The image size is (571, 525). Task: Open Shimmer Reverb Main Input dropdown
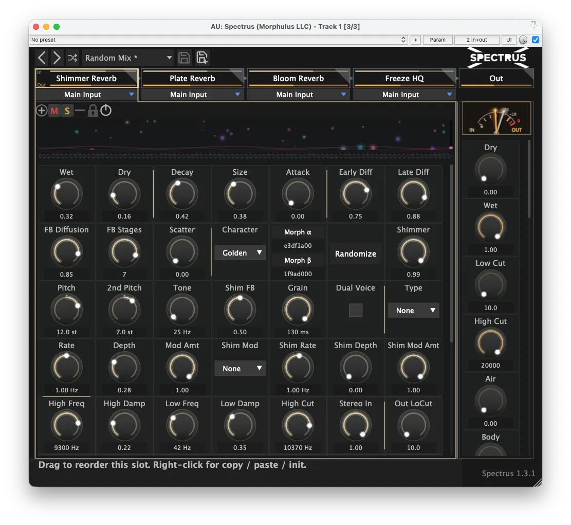86,95
